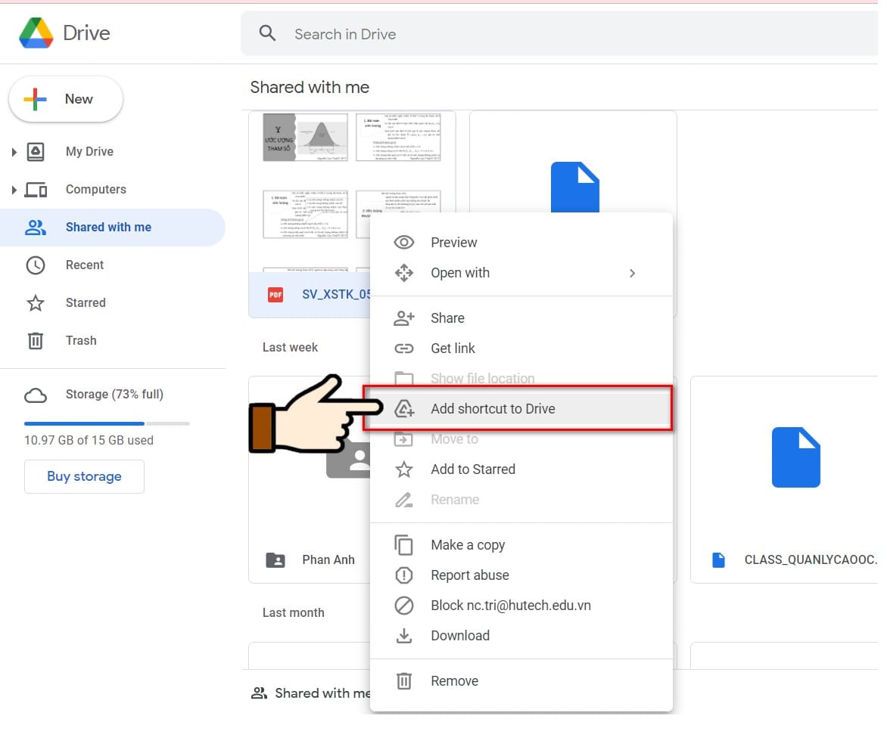
Task: Click the Google Drive logo
Action: (x=36, y=33)
